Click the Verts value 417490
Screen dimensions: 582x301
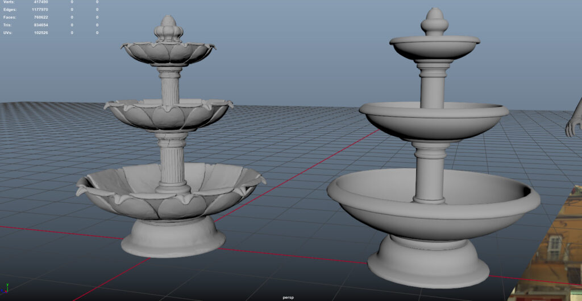tap(41, 2)
